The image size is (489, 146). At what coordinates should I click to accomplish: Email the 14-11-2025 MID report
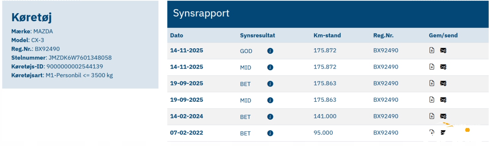(443, 67)
